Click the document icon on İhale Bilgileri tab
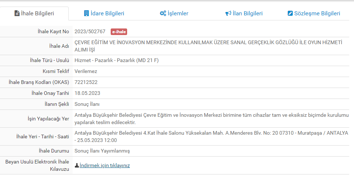This screenshot has height=177, width=354. (x=16, y=14)
